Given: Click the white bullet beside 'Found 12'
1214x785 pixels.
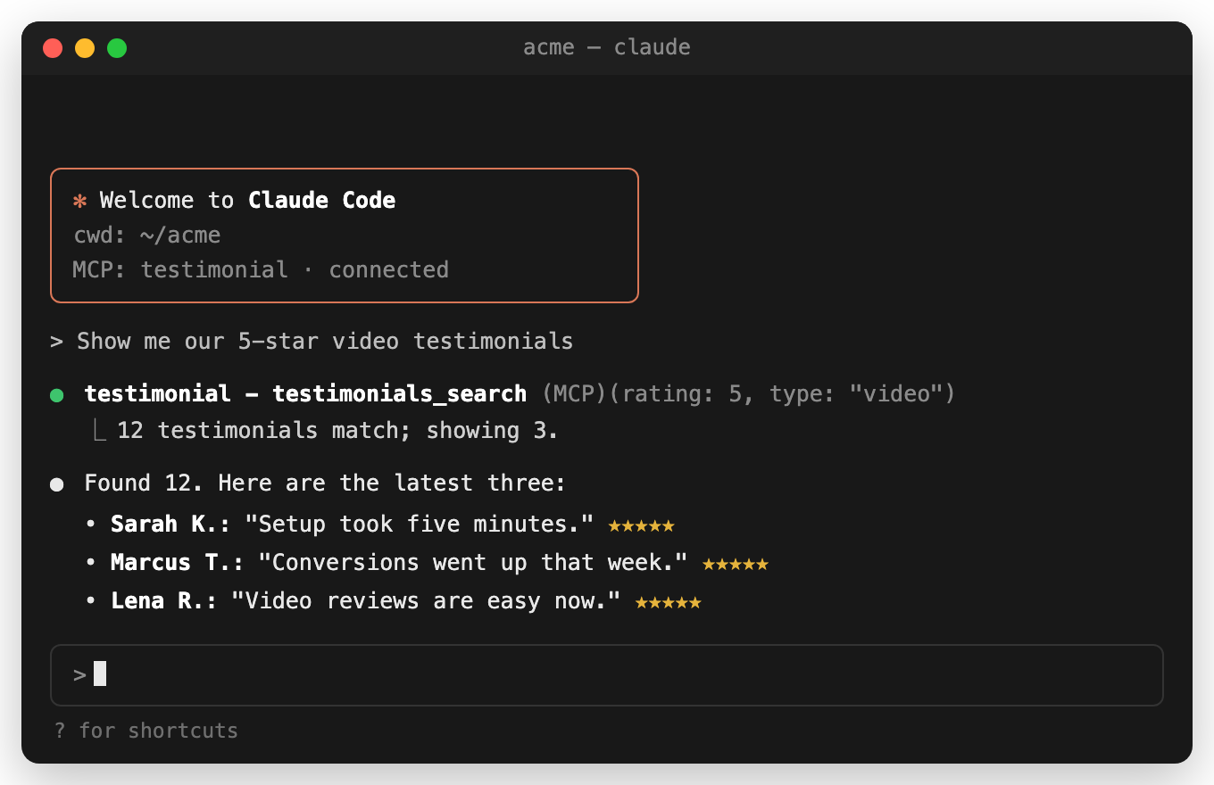Looking at the screenshot, I should (57, 484).
